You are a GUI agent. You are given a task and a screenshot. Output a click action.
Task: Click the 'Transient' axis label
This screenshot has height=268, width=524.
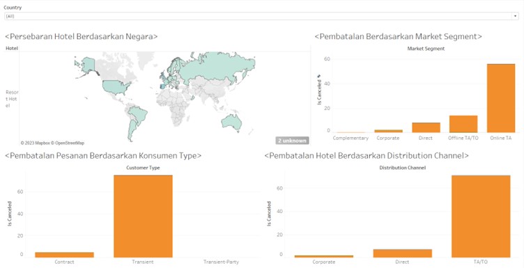coord(143,262)
